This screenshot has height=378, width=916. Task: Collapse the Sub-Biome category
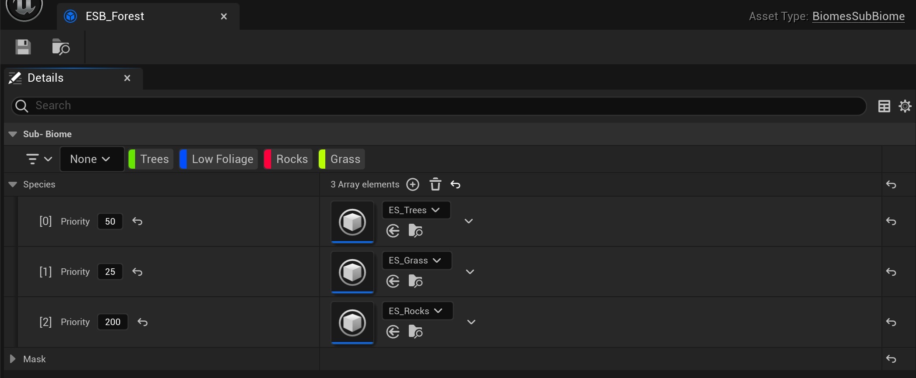(x=13, y=134)
